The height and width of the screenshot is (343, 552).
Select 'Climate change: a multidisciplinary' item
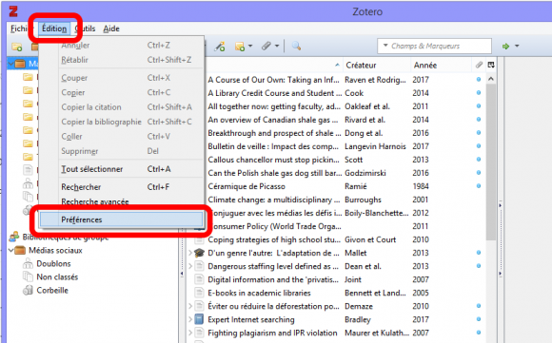273,200
